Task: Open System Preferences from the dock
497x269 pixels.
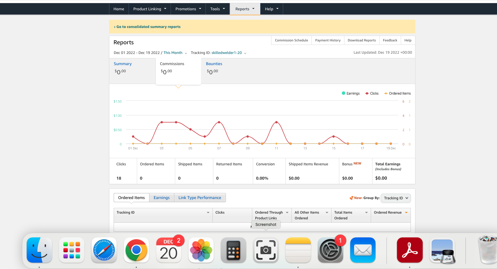Action: pyautogui.click(x=330, y=250)
